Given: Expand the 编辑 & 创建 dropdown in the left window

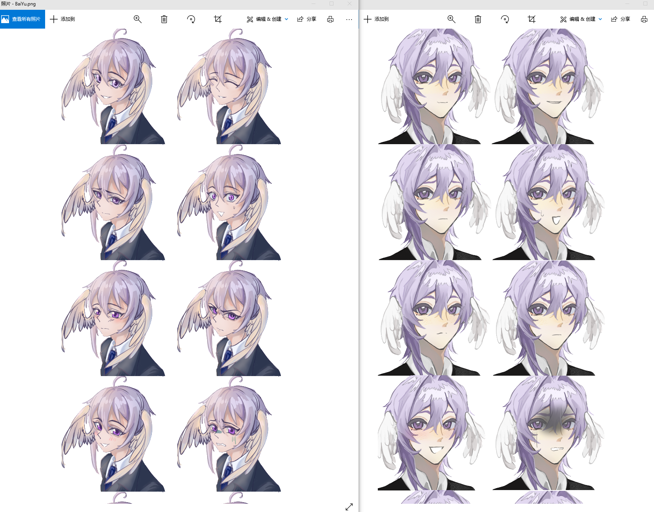Looking at the screenshot, I should [x=286, y=19].
